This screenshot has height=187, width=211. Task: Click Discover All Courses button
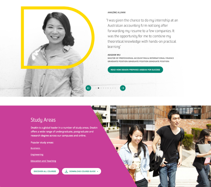45,171
